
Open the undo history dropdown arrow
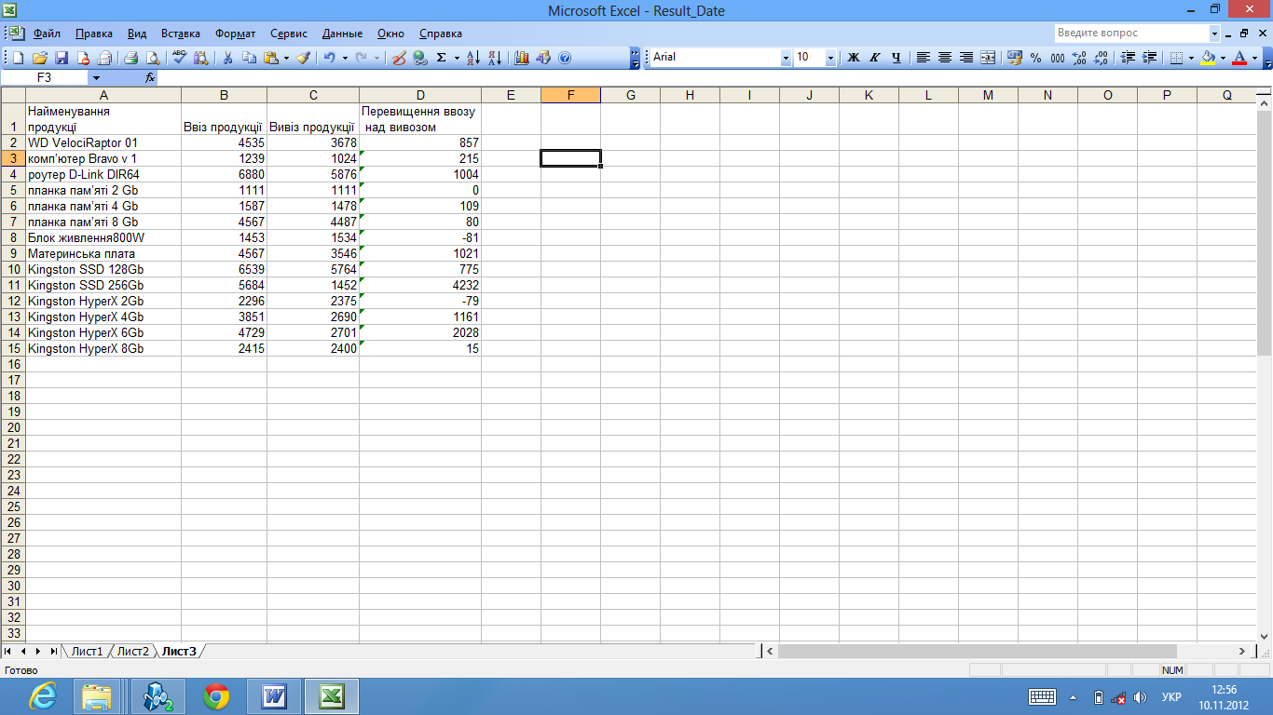[x=345, y=58]
